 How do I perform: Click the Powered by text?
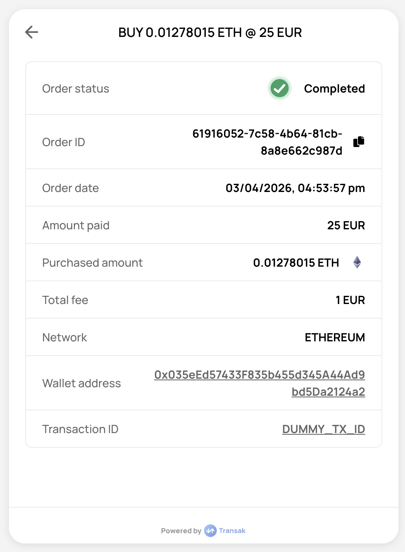[181, 530]
